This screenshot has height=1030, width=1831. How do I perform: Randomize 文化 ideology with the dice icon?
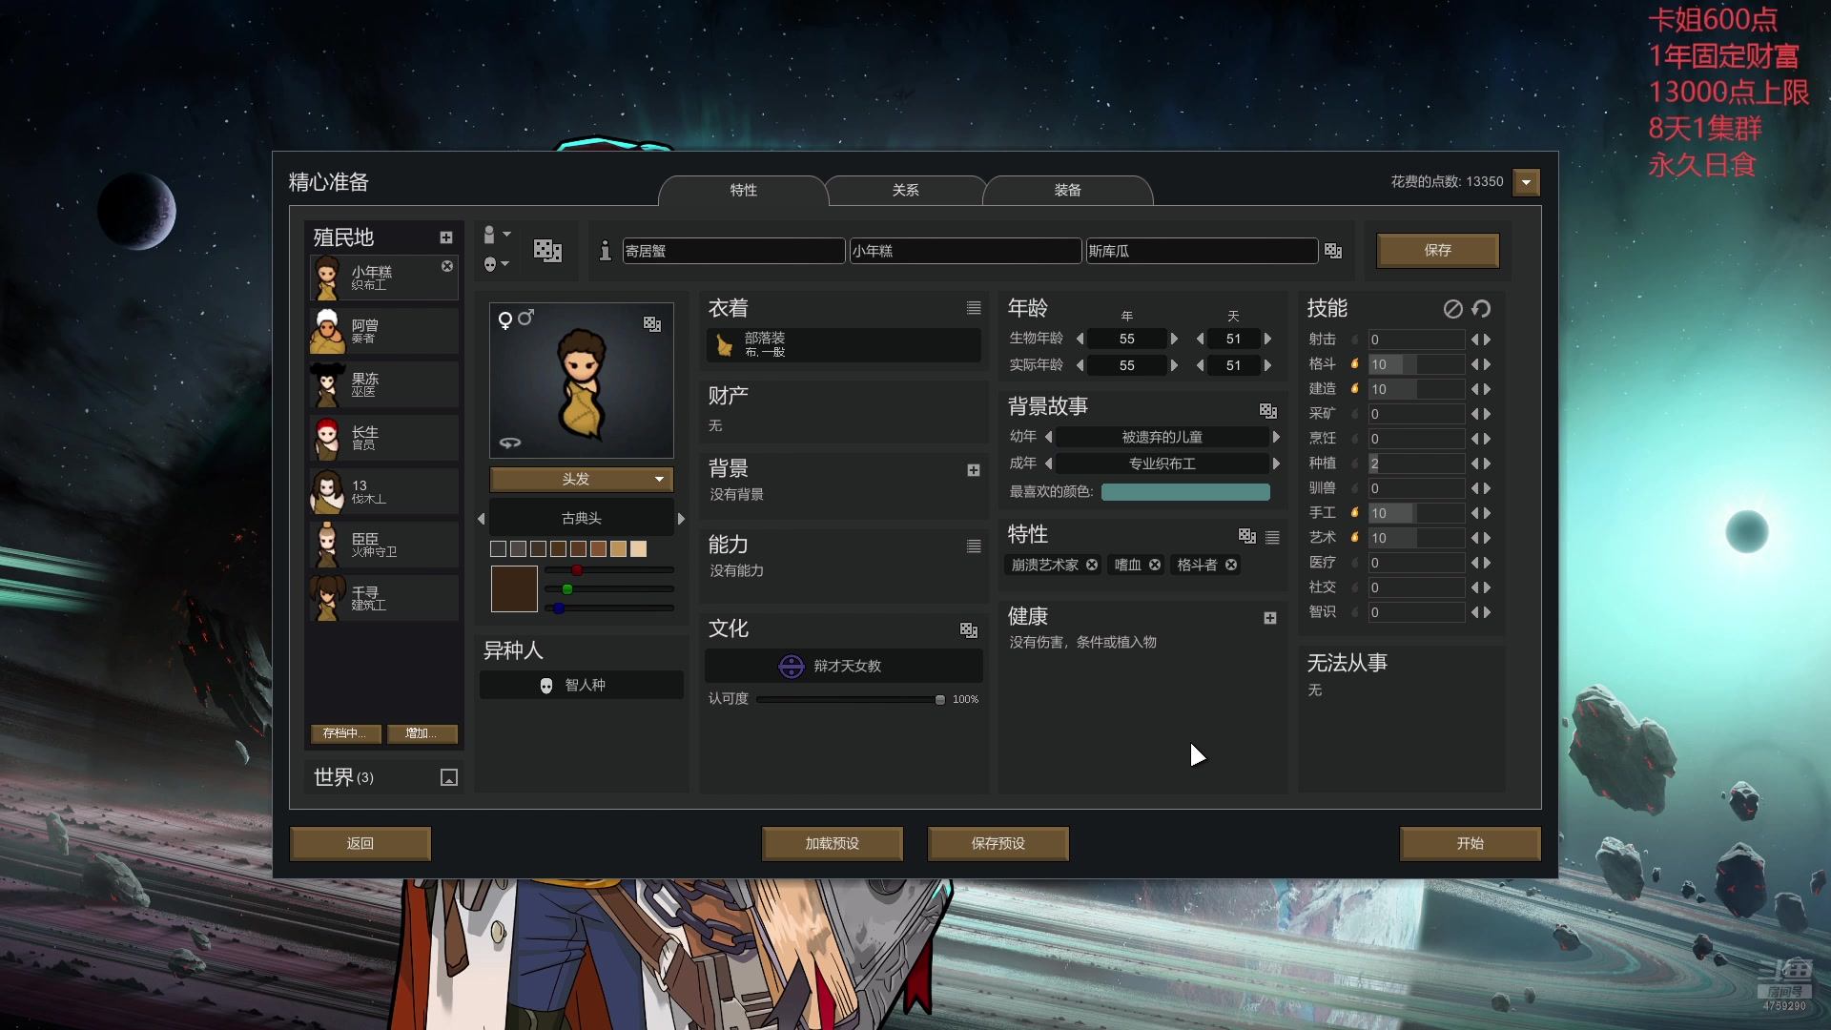[969, 629]
